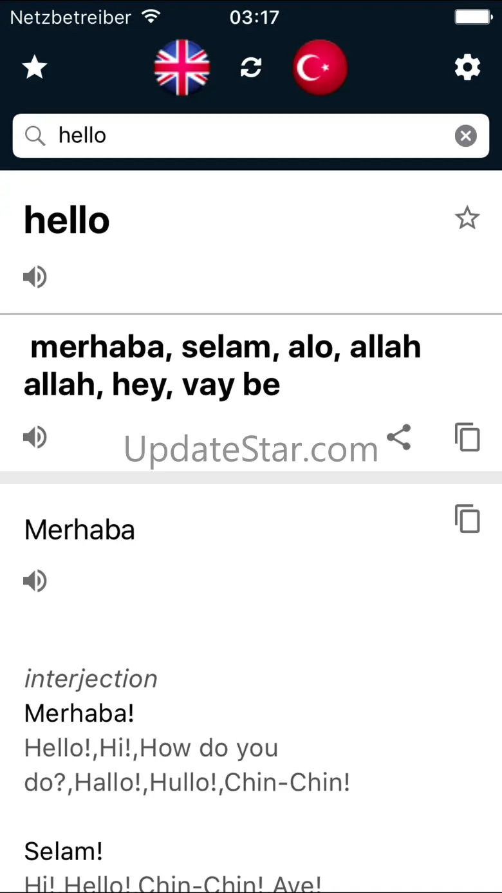502x893 pixels.
Task: Play pronunciation of the word hello
Action: click(35, 277)
